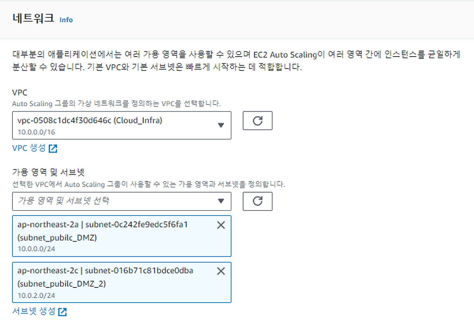This screenshot has height=330, width=474.
Task: Click the 서브넷 생성 link
Action: coord(34,311)
